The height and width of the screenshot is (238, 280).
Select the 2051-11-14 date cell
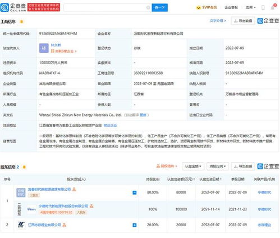point(210,209)
